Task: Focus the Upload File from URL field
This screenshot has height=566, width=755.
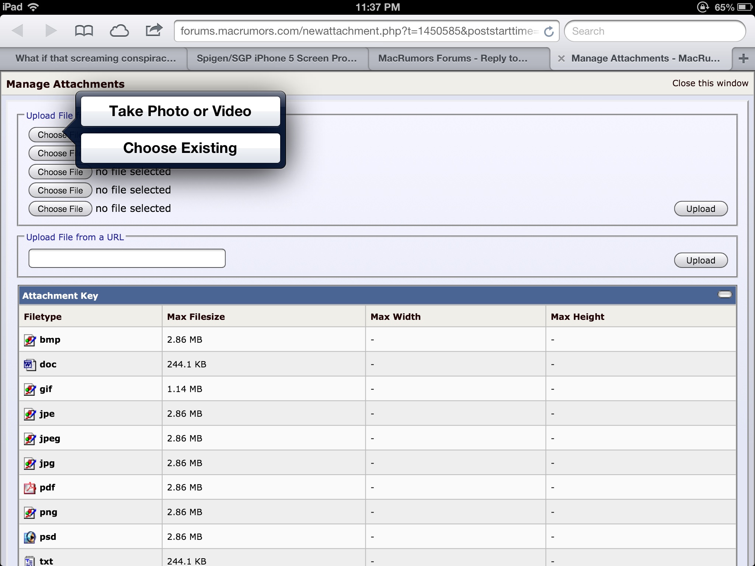Action: 127,258
